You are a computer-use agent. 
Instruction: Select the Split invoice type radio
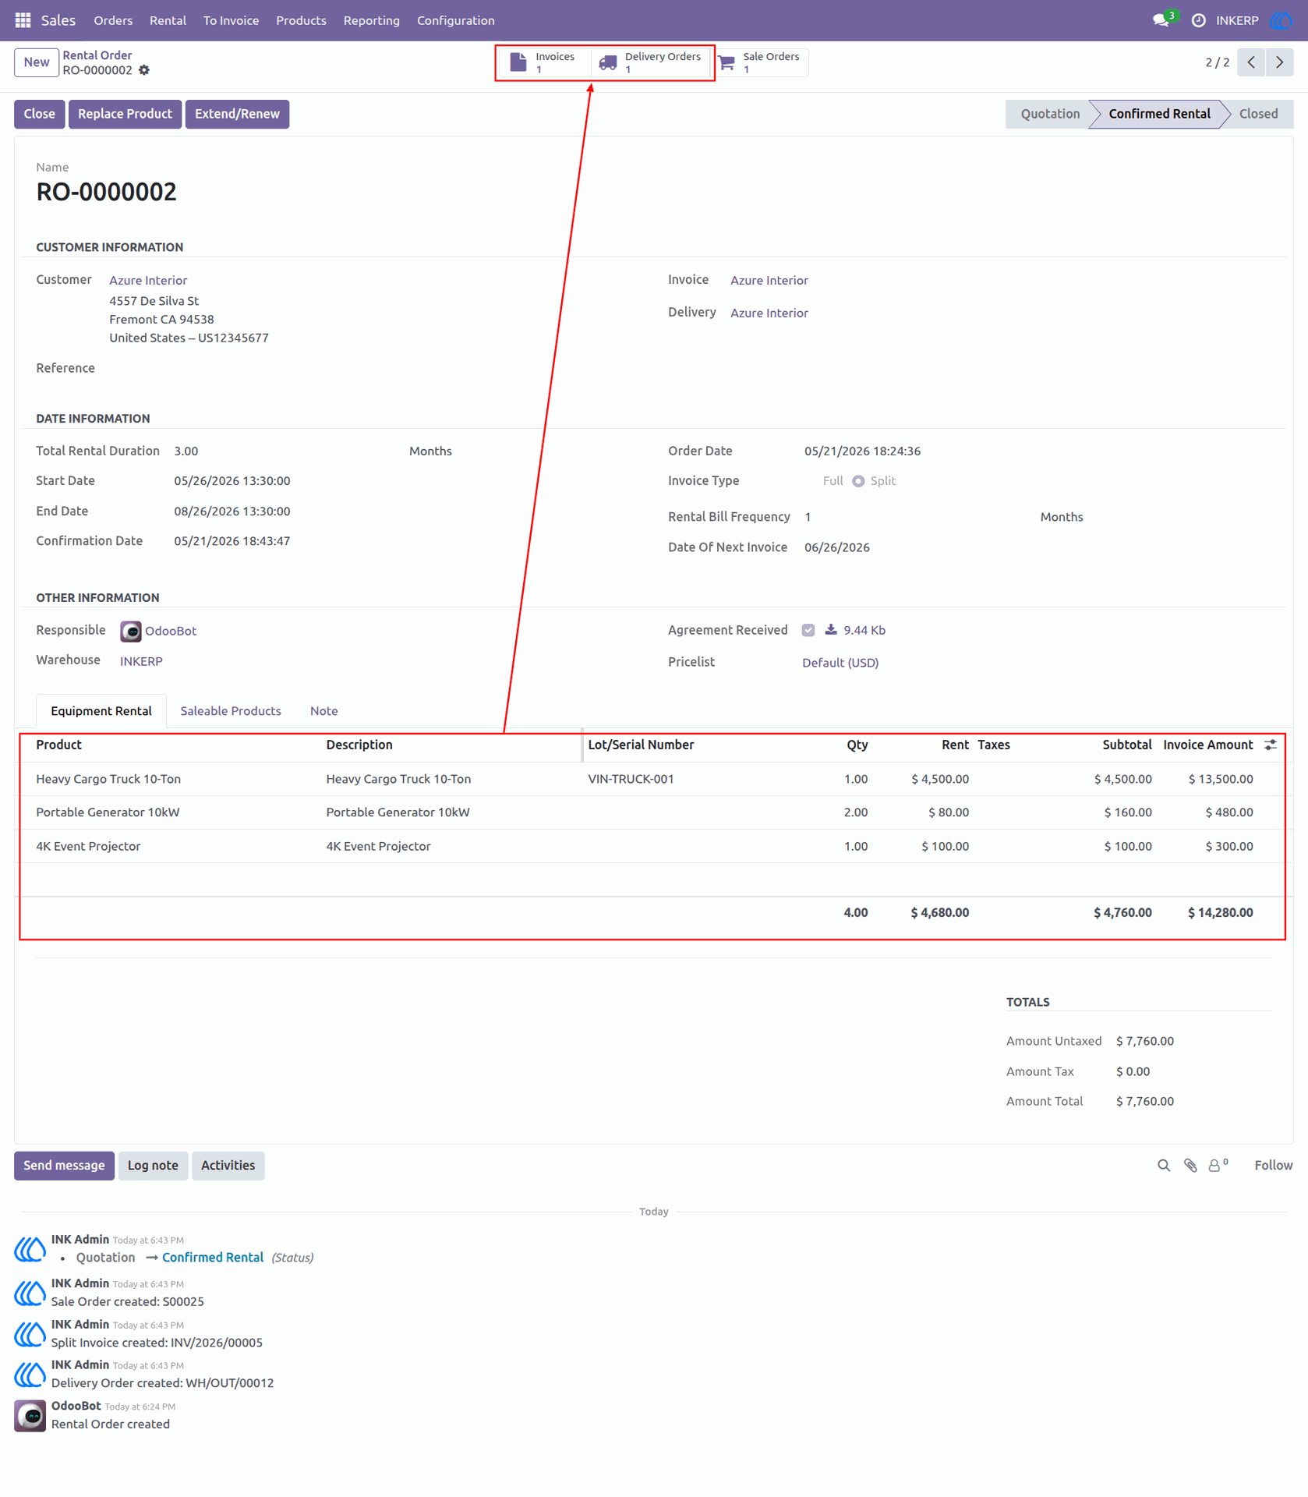tap(858, 481)
